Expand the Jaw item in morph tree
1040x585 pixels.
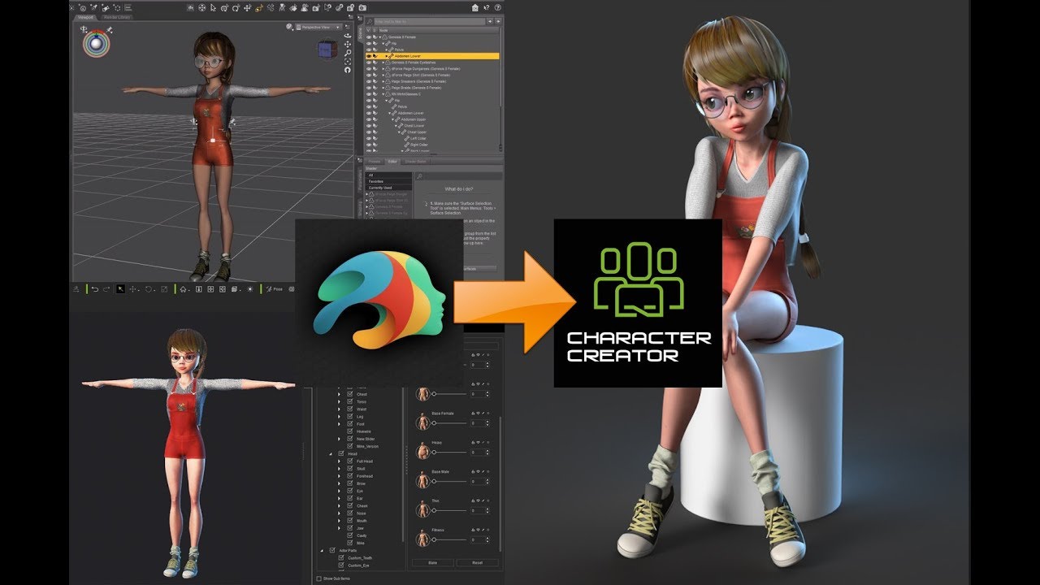coord(339,528)
